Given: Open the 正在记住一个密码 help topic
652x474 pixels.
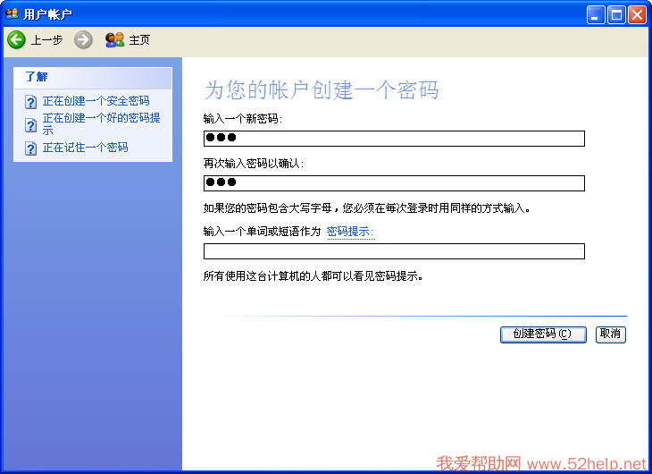Looking at the screenshot, I should [x=85, y=147].
